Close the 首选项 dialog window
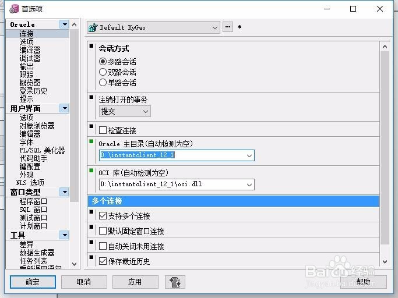This screenshot has width=398, height=298. [x=380, y=9]
